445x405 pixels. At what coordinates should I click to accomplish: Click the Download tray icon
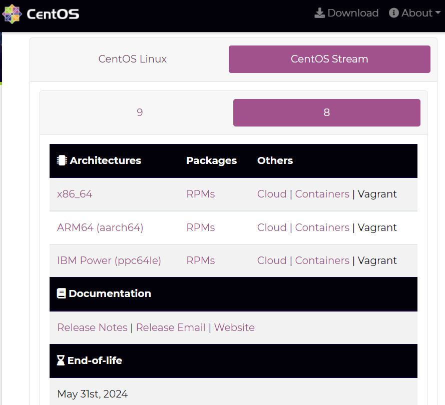pyautogui.click(x=319, y=13)
